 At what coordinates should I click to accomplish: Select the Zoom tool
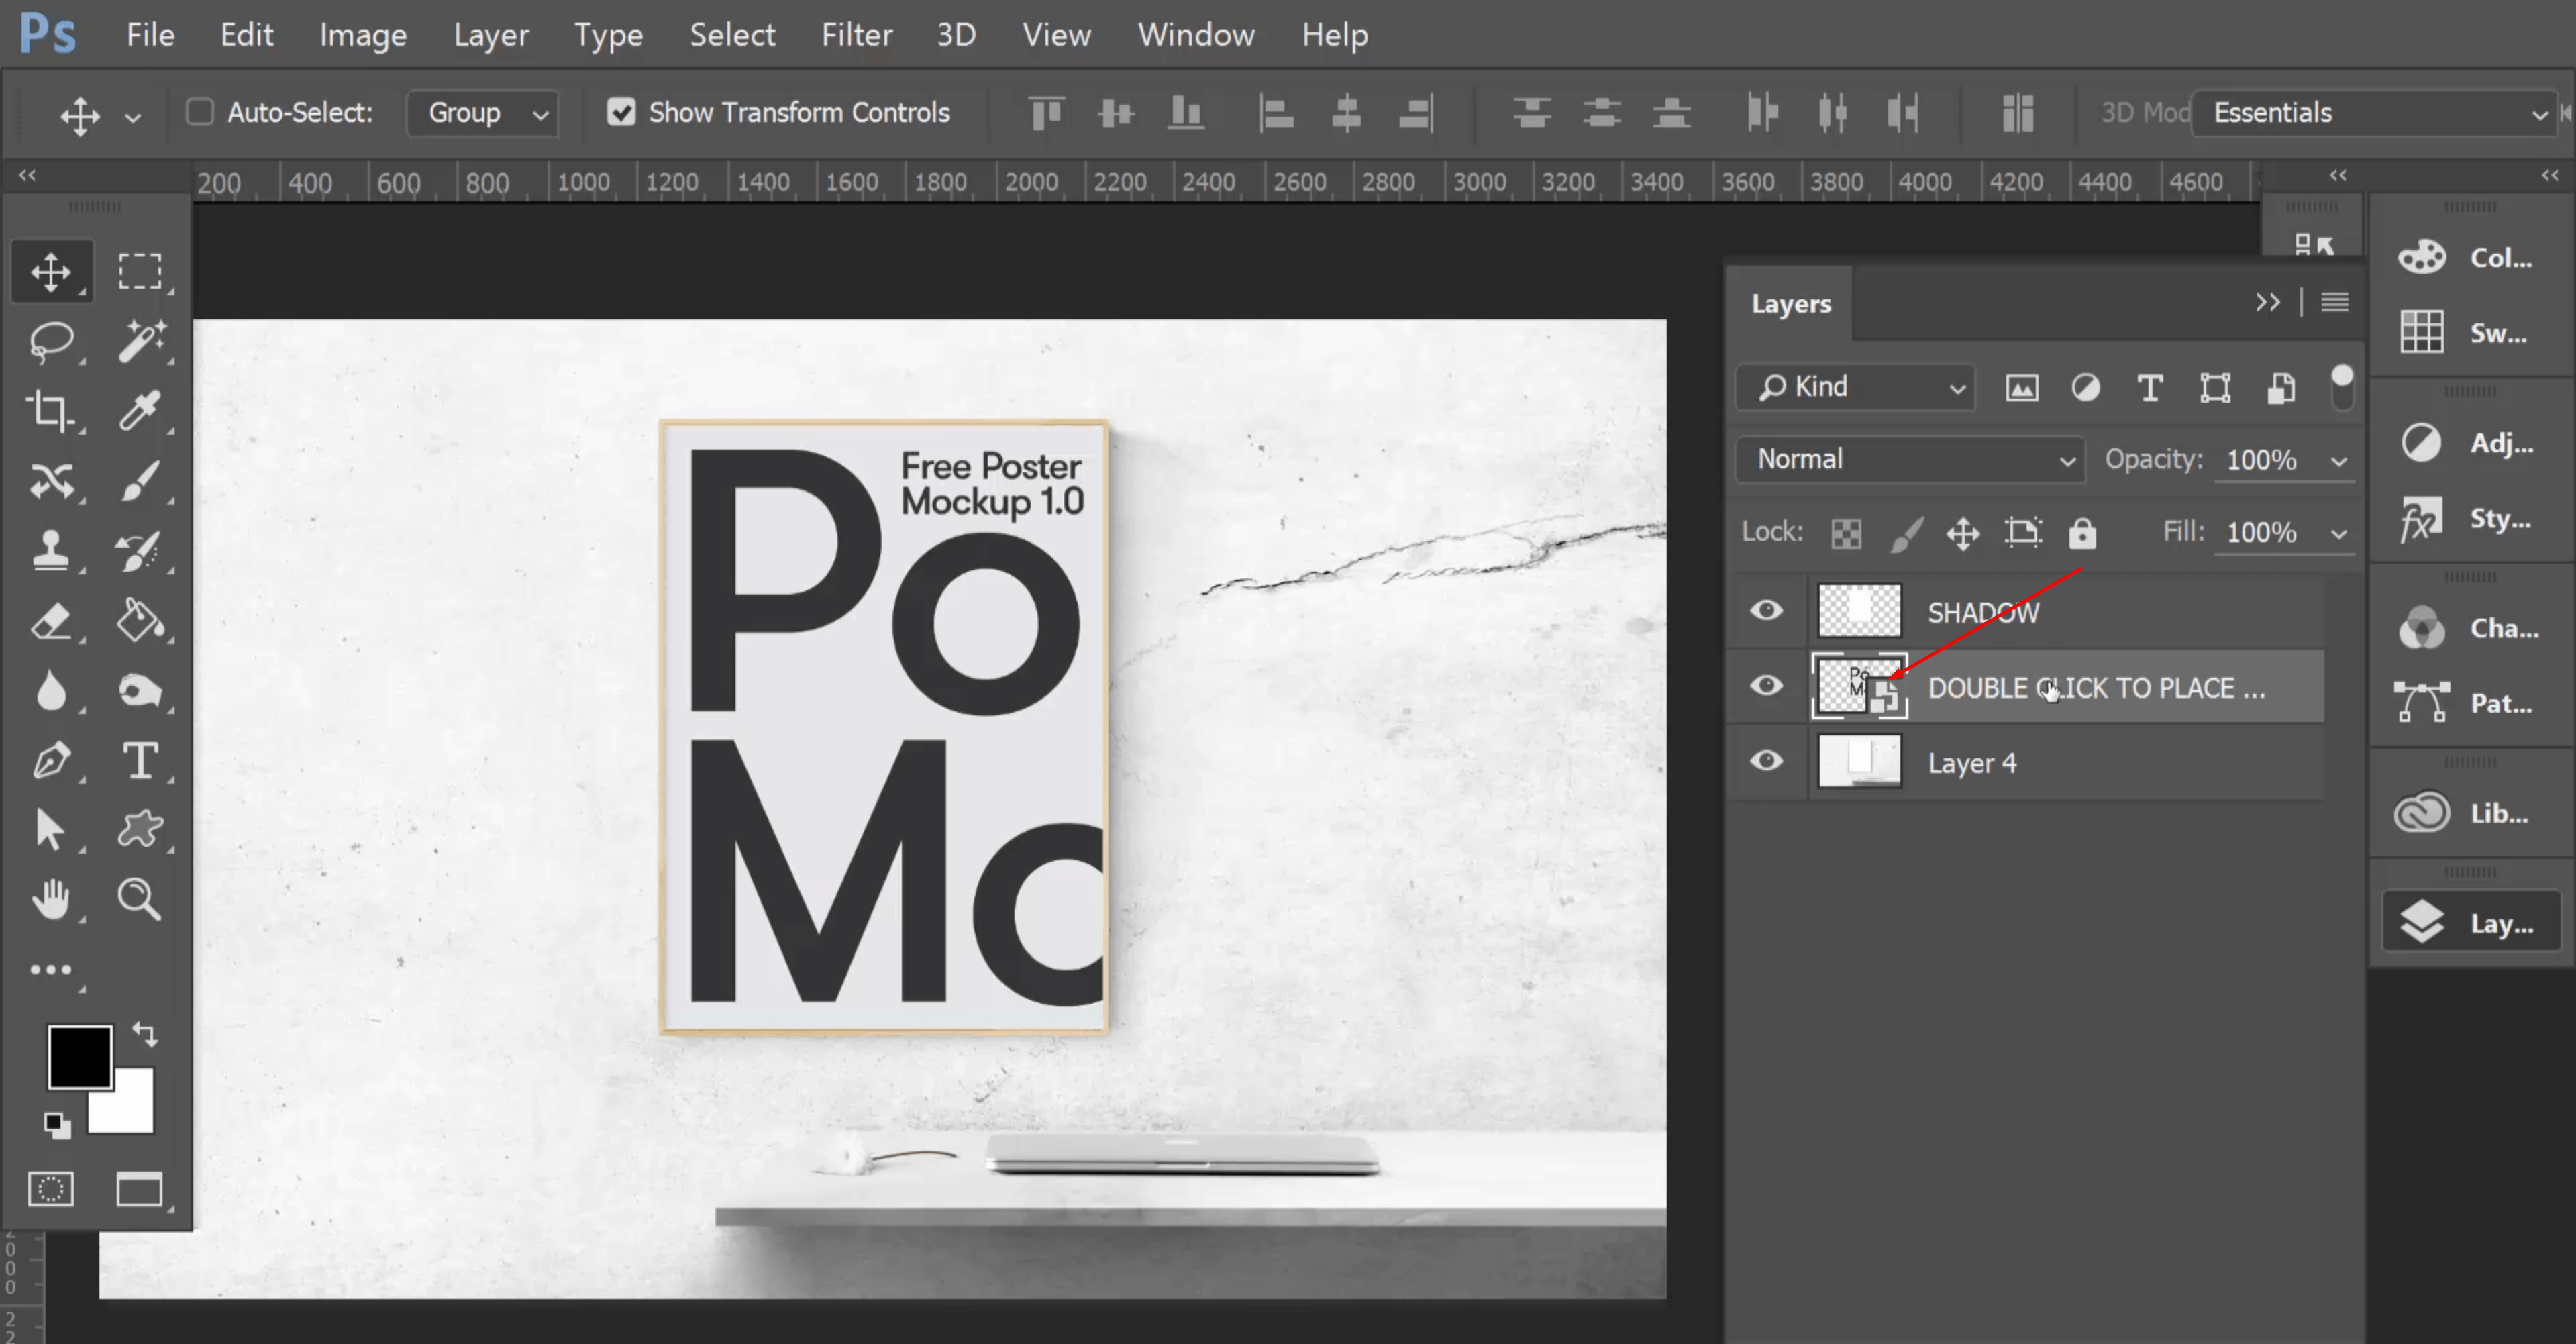[x=139, y=900]
